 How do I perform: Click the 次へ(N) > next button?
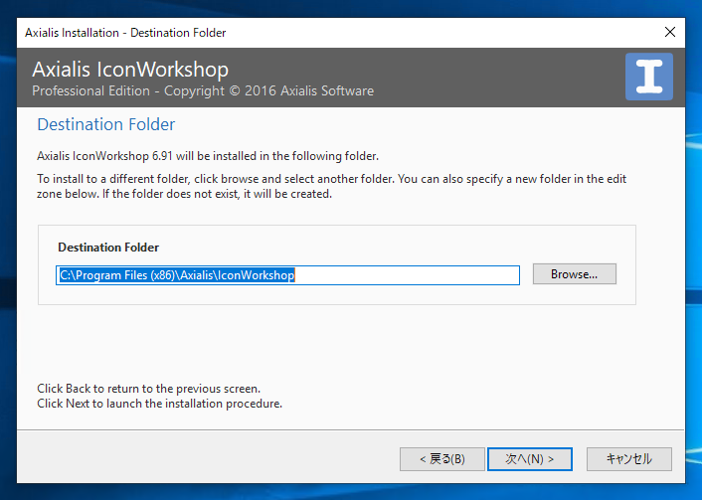(530, 459)
